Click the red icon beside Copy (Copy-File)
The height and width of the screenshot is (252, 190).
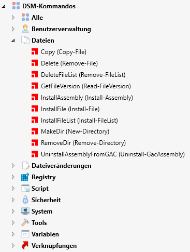pos(35,51)
